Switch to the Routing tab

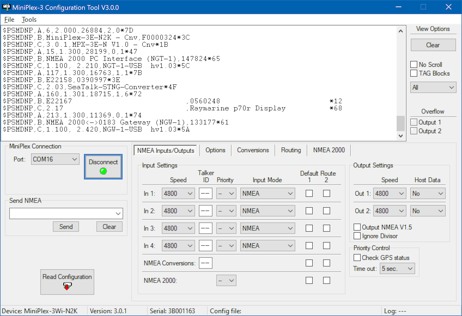click(x=291, y=150)
